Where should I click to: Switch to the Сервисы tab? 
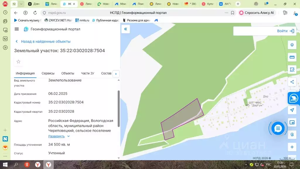click(x=48, y=73)
